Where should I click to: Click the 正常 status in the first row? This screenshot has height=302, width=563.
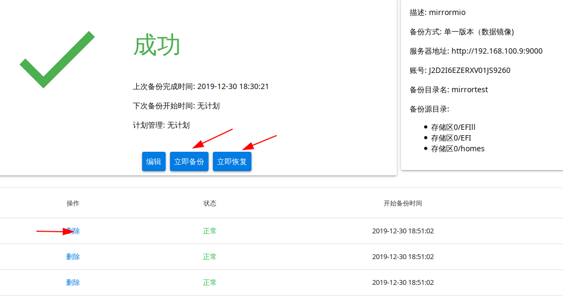pos(210,231)
